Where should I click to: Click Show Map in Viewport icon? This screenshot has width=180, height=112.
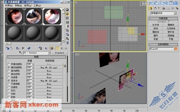(x=52, y=48)
